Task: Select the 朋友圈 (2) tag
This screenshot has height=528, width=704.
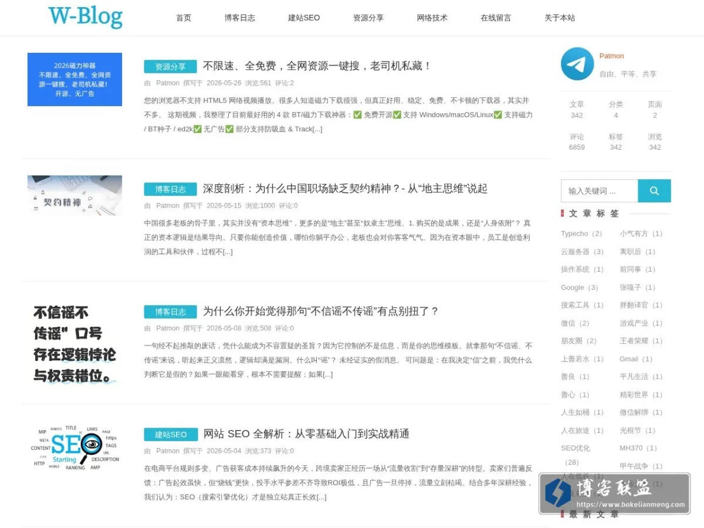Action: coord(578,341)
